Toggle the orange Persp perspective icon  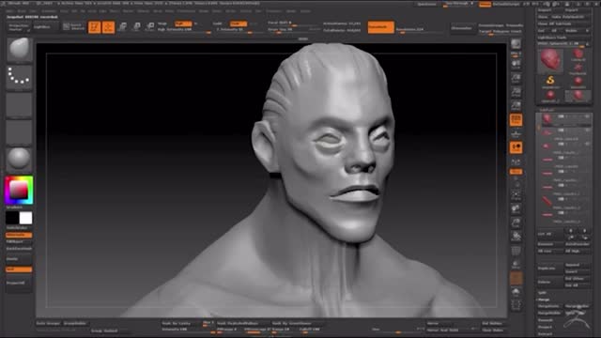pos(516,119)
